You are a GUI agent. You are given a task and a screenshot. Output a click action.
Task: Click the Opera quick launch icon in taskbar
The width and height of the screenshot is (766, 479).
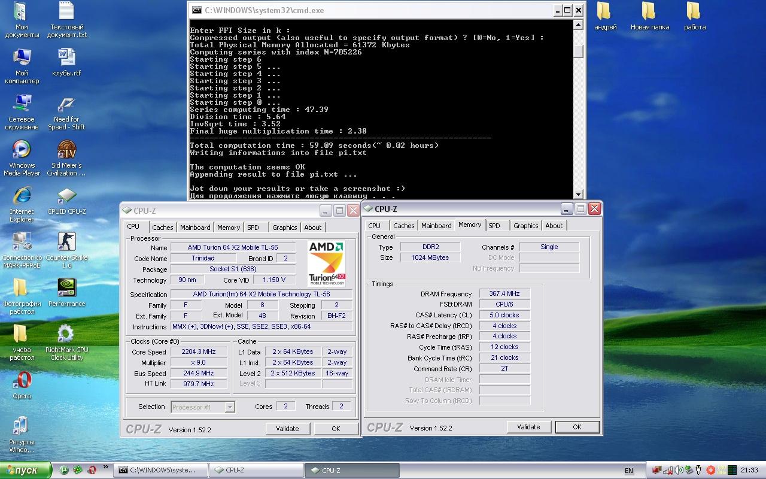[92, 470]
